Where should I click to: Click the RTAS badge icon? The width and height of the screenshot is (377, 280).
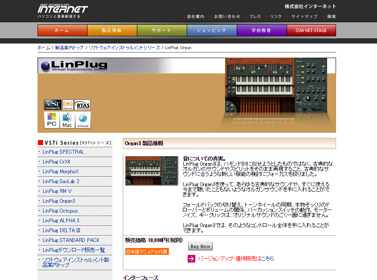82,105
